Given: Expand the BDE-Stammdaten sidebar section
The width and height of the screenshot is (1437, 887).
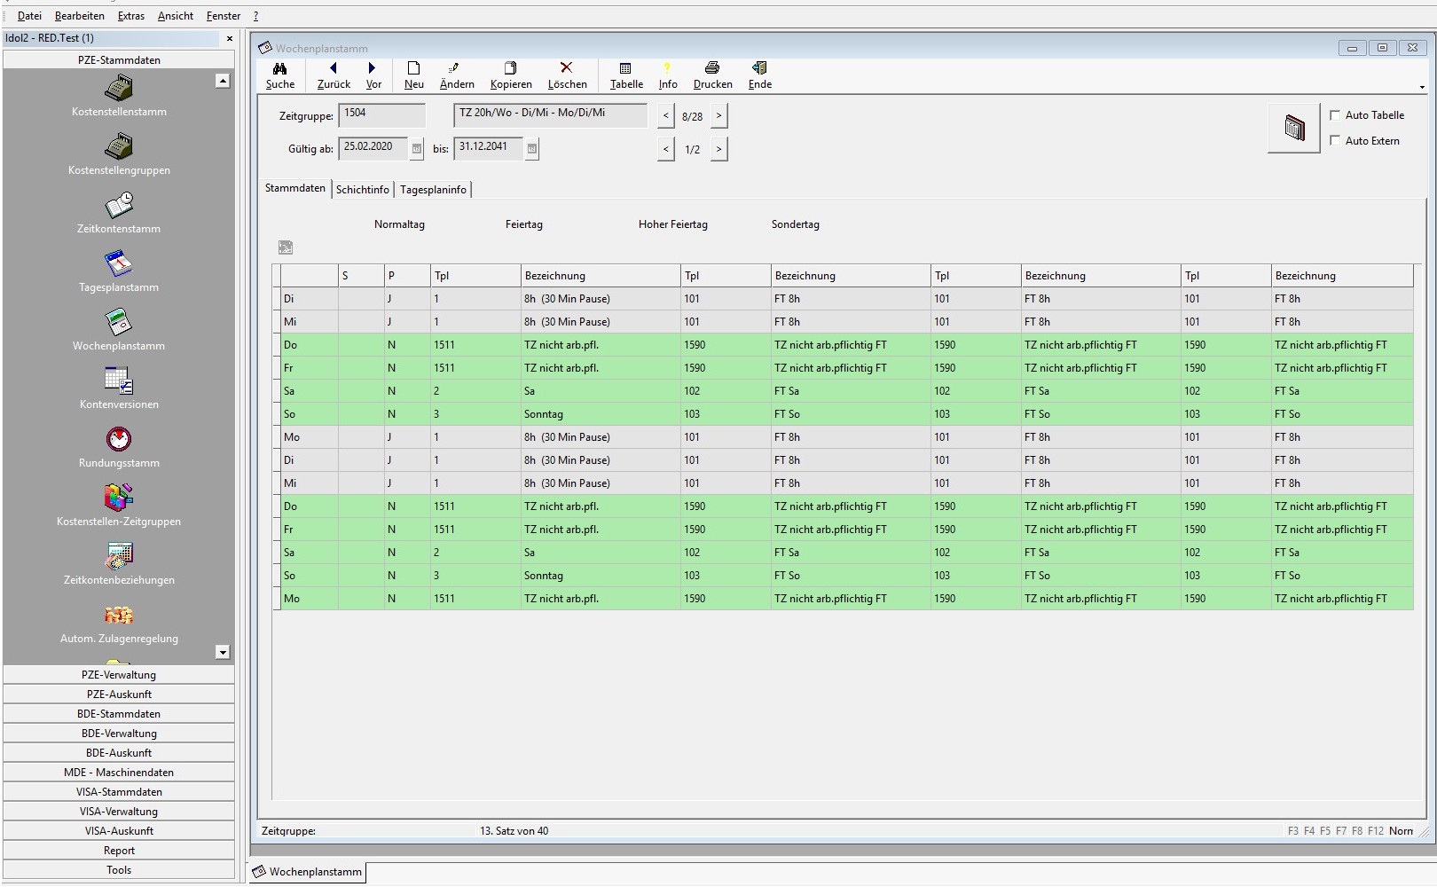Looking at the screenshot, I should pyautogui.click(x=119, y=714).
